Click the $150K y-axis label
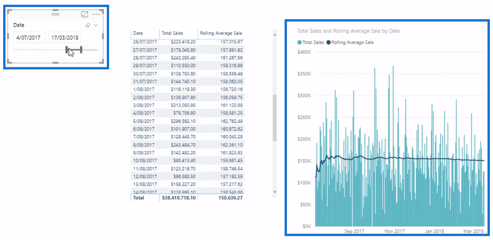This screenshot has width=493, height=240. pos(304,161)
